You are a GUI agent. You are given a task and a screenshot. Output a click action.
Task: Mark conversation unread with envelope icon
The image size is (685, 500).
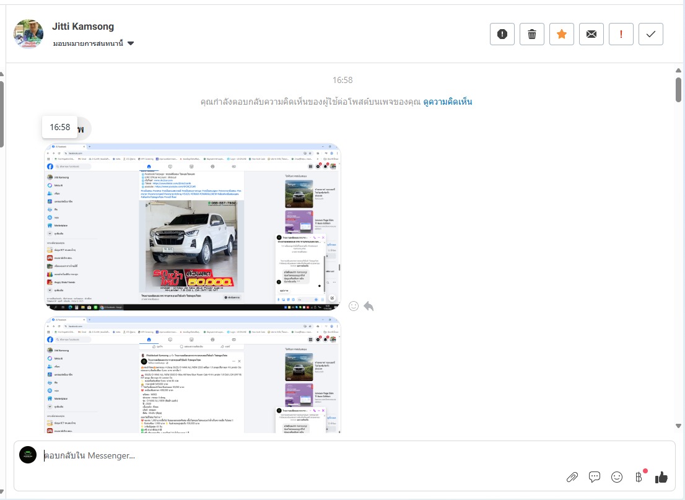(591, 34)
